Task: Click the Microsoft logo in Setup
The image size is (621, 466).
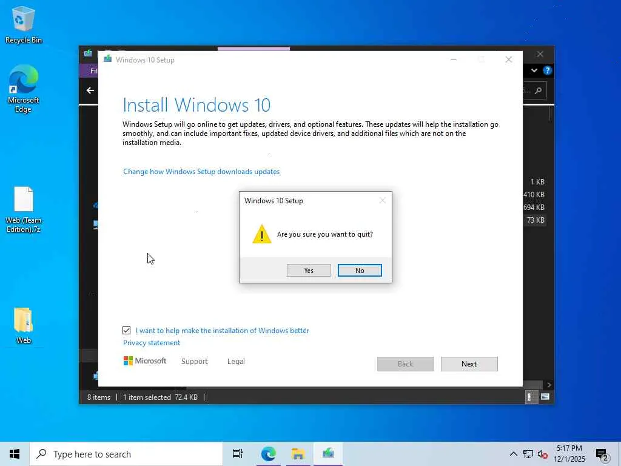Action: point(144,361)
